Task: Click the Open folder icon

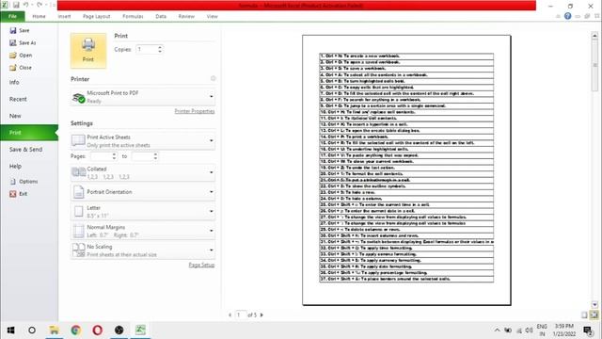Action: click(x=13, y=55)
